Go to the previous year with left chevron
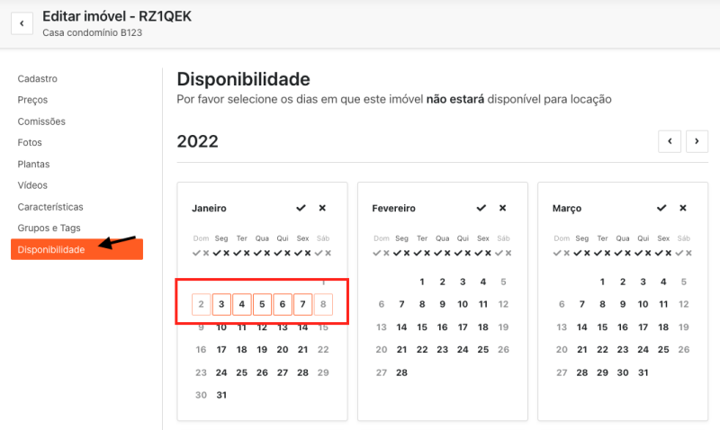The image size is (720, 430). click(669, 141)
